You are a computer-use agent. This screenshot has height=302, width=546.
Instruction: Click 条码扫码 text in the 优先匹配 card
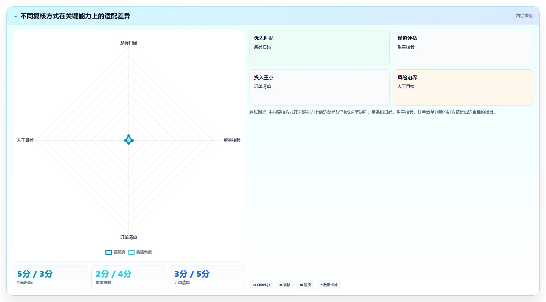pyautogui.click(x=262, y=47)
